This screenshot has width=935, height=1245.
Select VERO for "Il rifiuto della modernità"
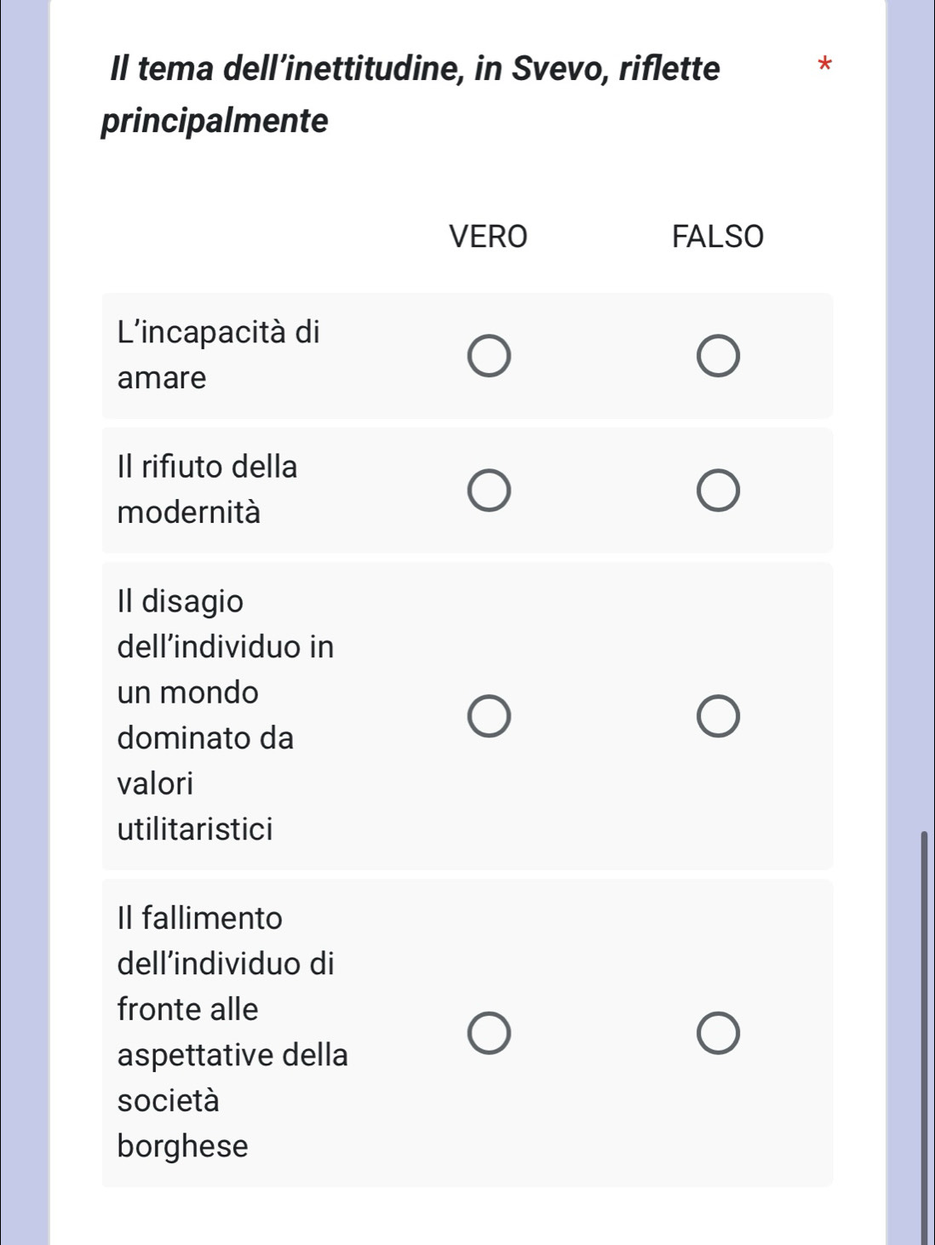coord(489,491)
